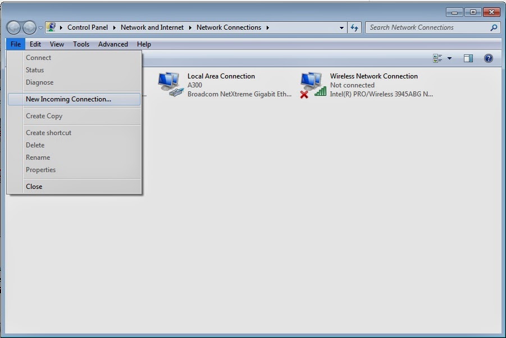
Task: Click the search magnifier icon
Action: [494, 27]
